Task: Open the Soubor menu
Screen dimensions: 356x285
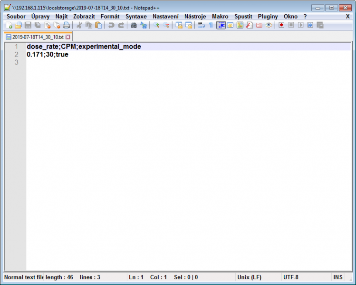Action: pyautogui.click(x=16, y=16)
